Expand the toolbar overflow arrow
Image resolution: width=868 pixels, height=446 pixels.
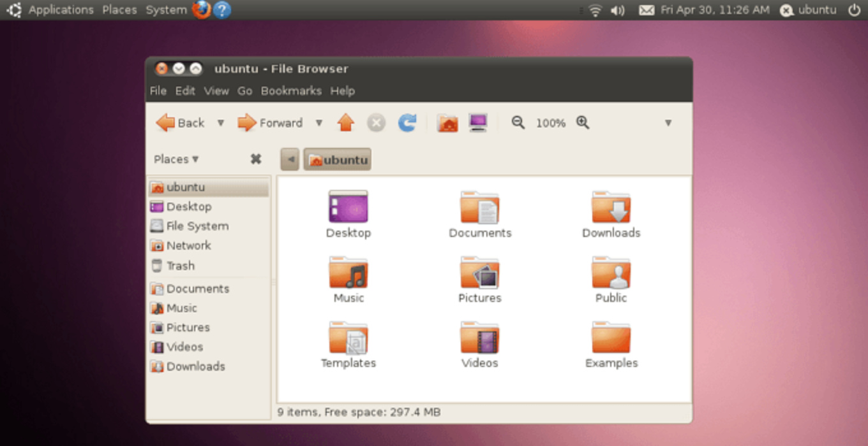tap(668, 123)
